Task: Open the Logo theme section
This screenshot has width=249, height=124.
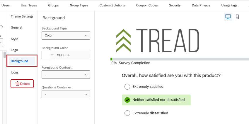Action: [x=14, y=50]
